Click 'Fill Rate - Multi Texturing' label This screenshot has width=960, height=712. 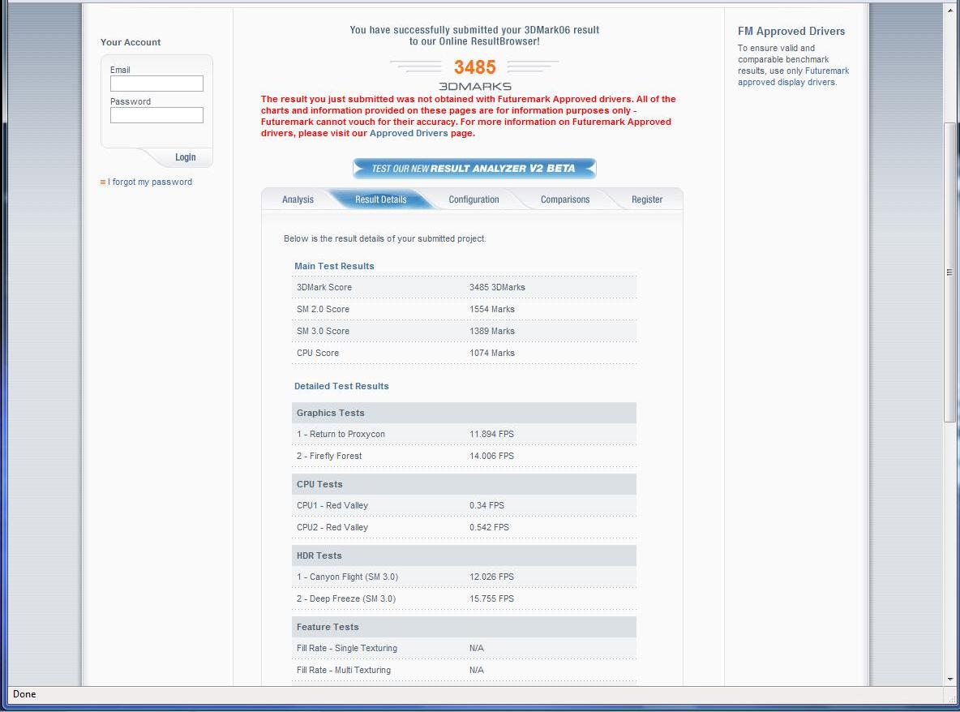click(x=344, y=671)
